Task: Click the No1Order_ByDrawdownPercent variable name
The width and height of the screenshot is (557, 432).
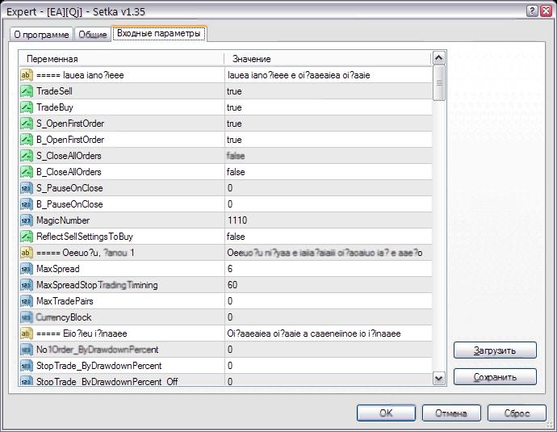Action: (x=98, y=350)
